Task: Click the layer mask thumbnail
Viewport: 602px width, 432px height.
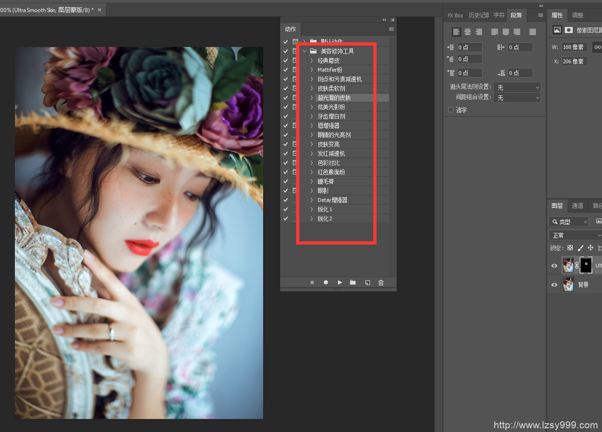Action: [x=586, y=265]
